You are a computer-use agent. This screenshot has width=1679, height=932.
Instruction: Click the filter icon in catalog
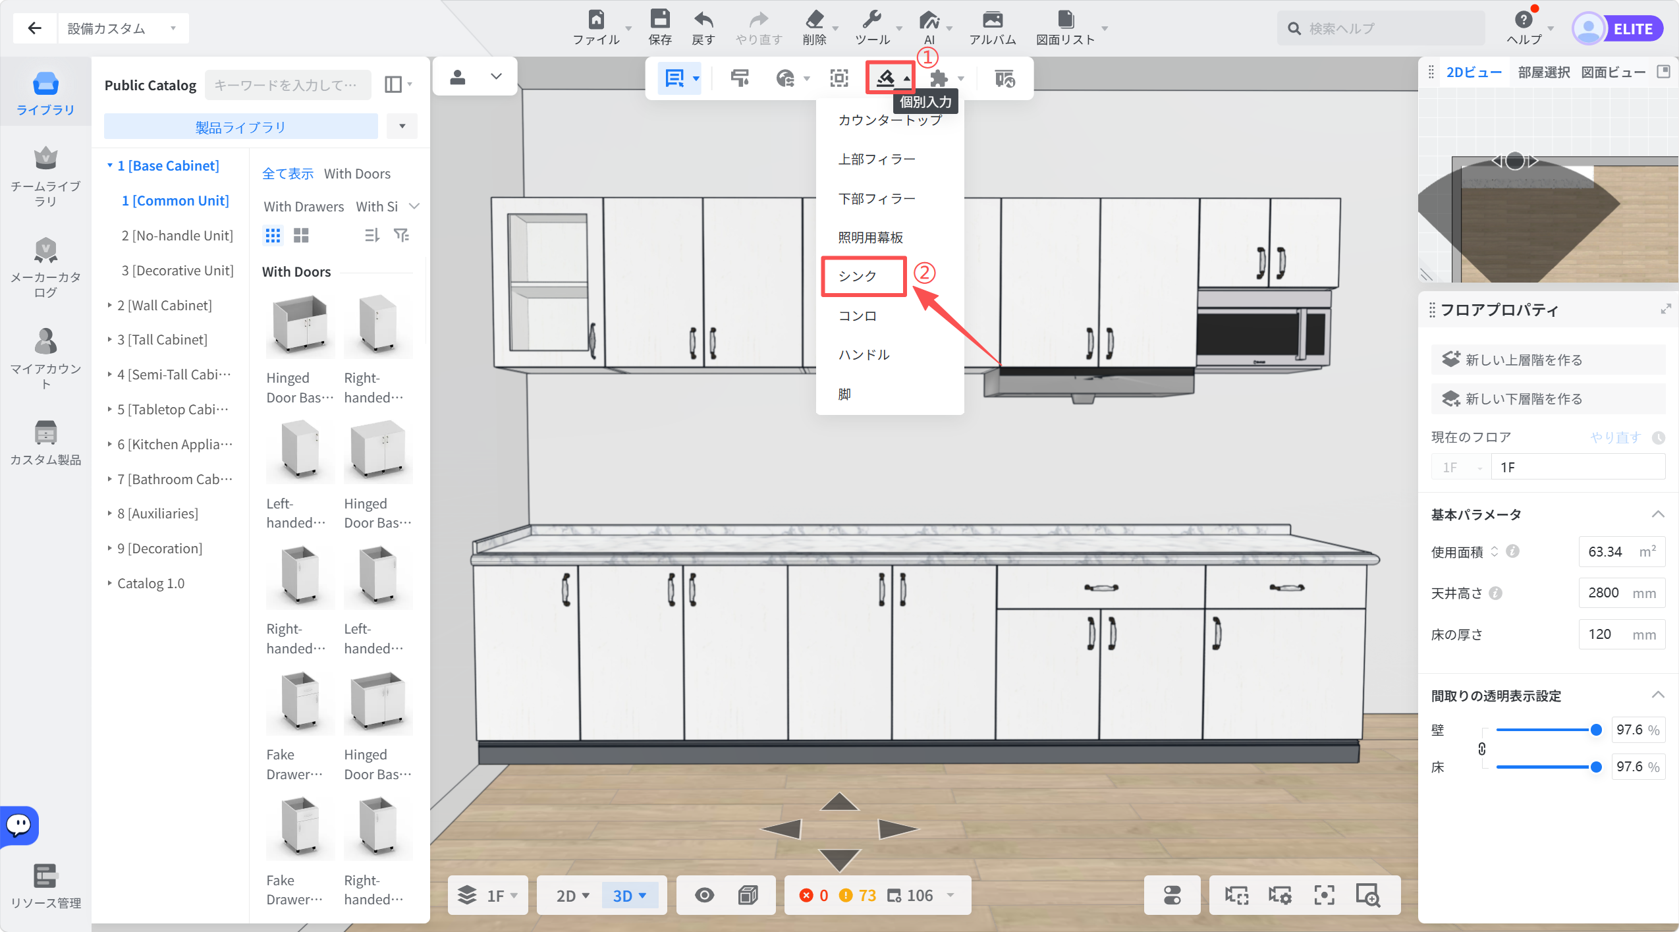(x=401, y=235)
